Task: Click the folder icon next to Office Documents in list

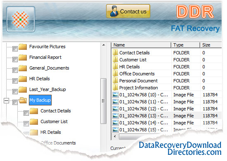Action: (115, 74)
